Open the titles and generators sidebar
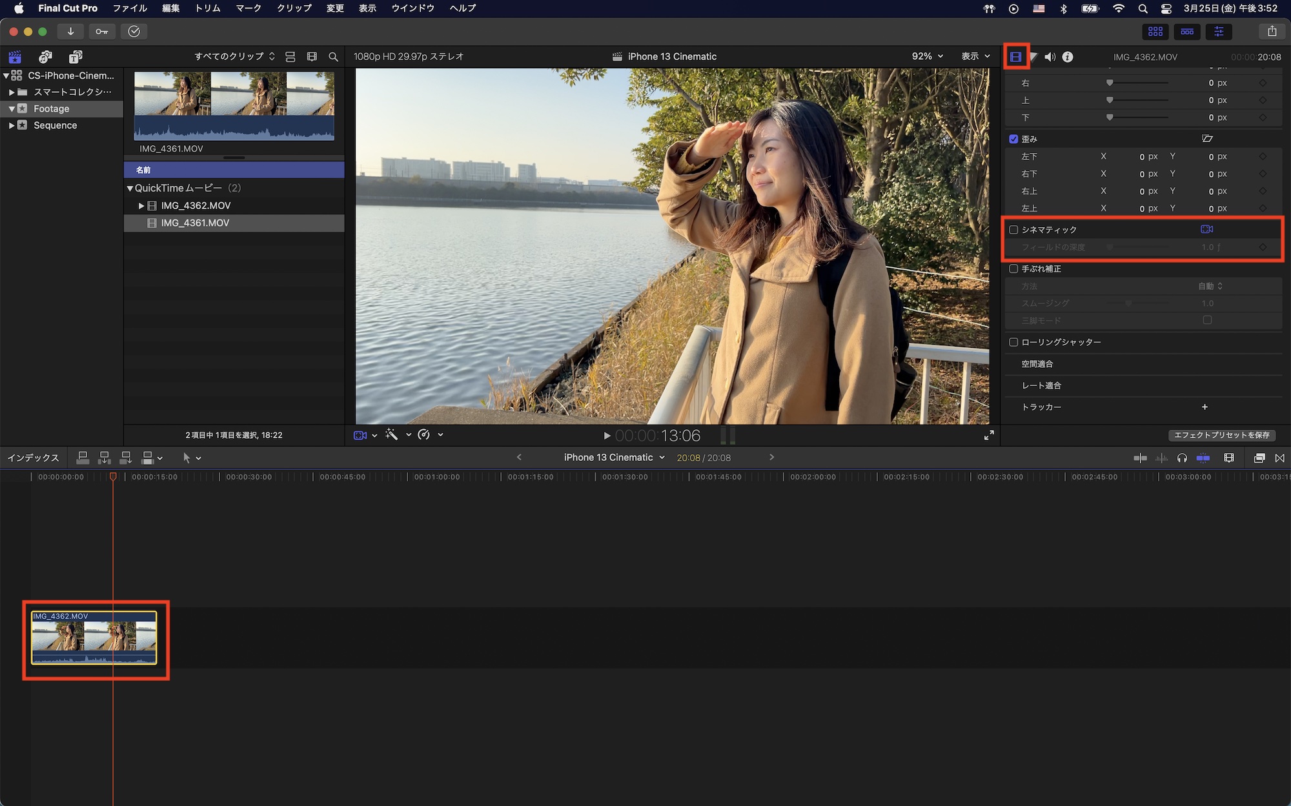 click(x=76, y=57)
